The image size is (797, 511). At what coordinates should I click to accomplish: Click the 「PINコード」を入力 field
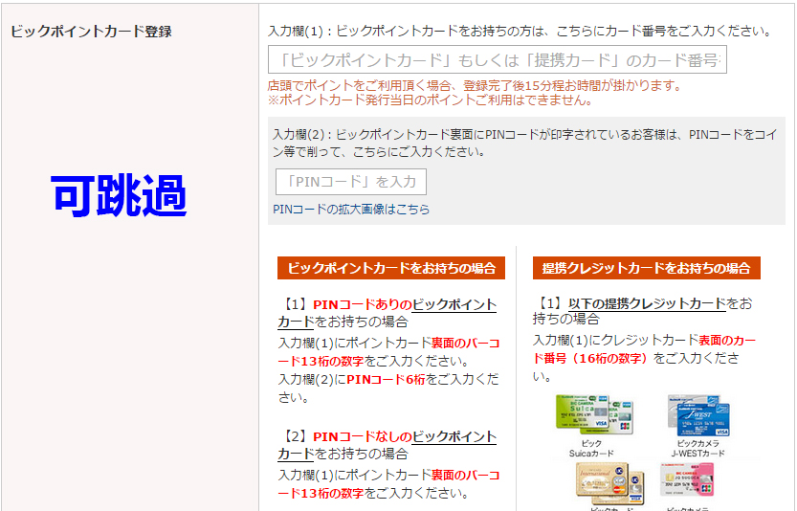click(351, 182)
